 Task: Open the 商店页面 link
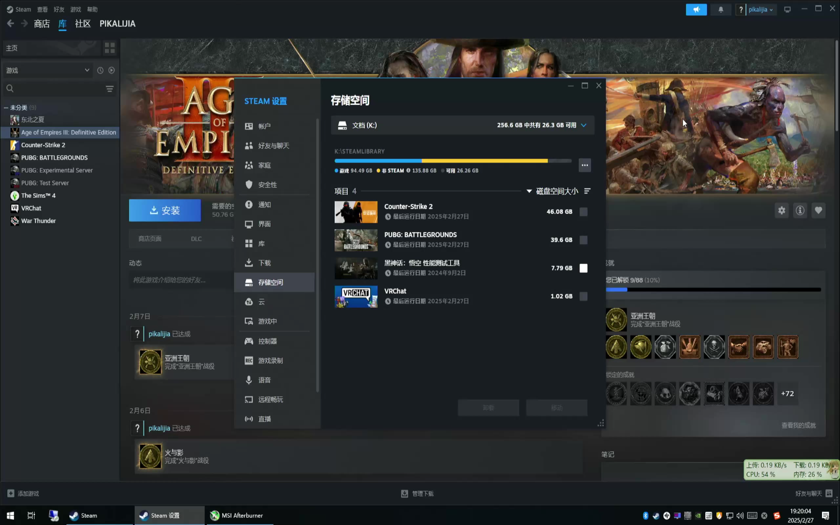(150, 239)
